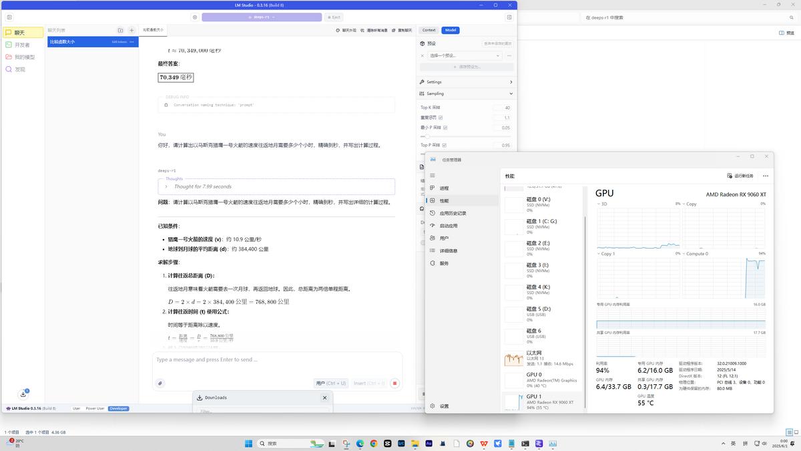Click the Eject model button
Image resolution: width=801 pixels, height=451 pixels.
334,17
